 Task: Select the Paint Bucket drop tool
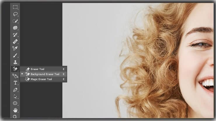(x=15, y=76)
